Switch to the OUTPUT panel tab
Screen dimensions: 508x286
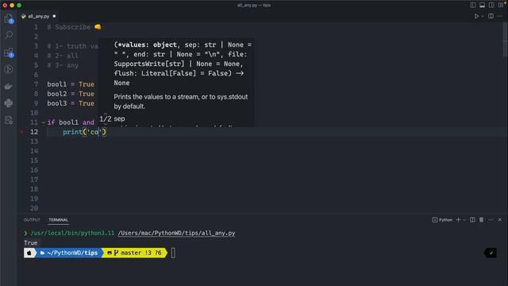pos(32,220)
